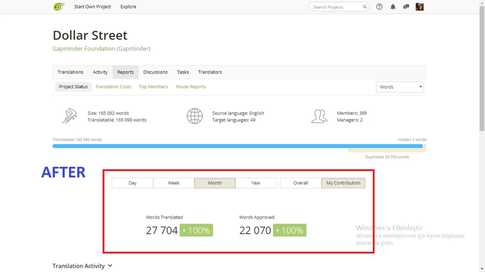Select the Month period toggle
Viewport: 485px width, 272px height.
[x=215, y=183]
